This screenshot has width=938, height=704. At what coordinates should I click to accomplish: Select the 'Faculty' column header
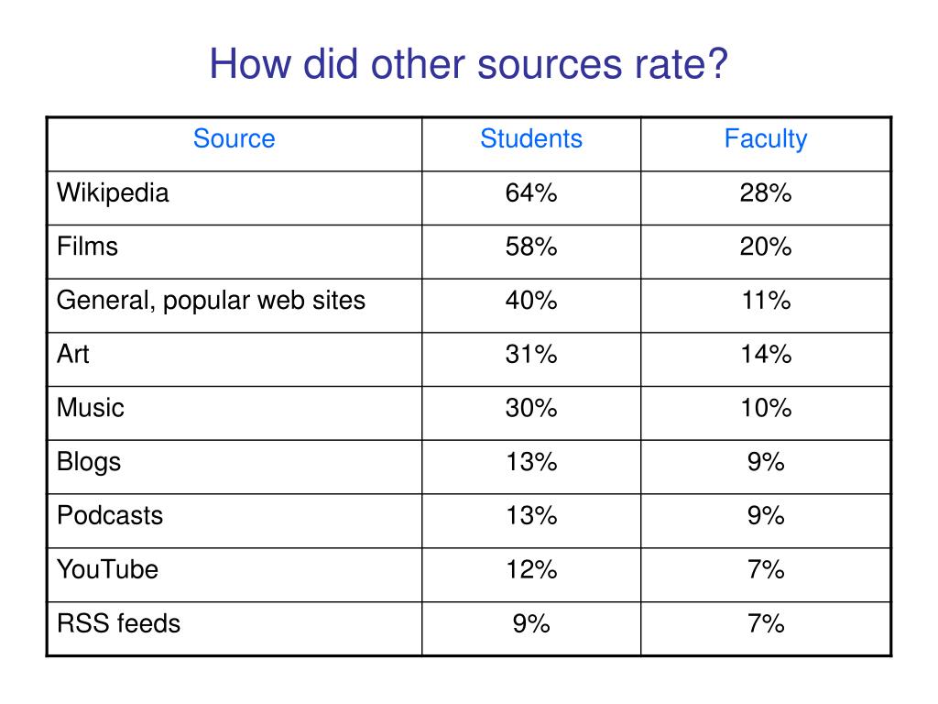point(766,139)
